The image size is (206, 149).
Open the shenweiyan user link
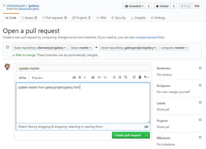(x=16, y=6)
